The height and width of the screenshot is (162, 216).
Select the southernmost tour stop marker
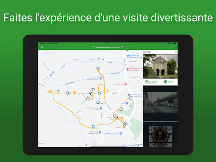pos(93,127)
